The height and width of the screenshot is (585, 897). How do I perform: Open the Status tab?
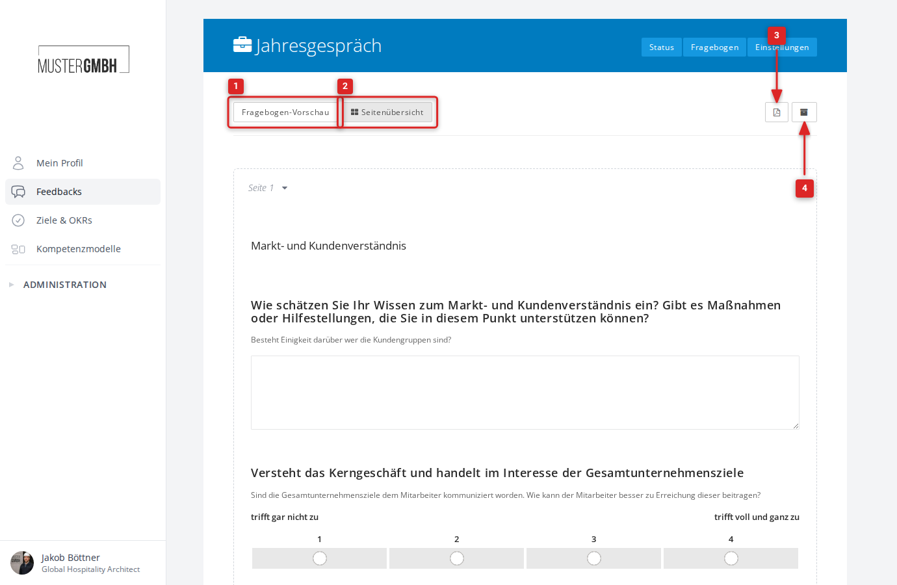click(662, 47)
